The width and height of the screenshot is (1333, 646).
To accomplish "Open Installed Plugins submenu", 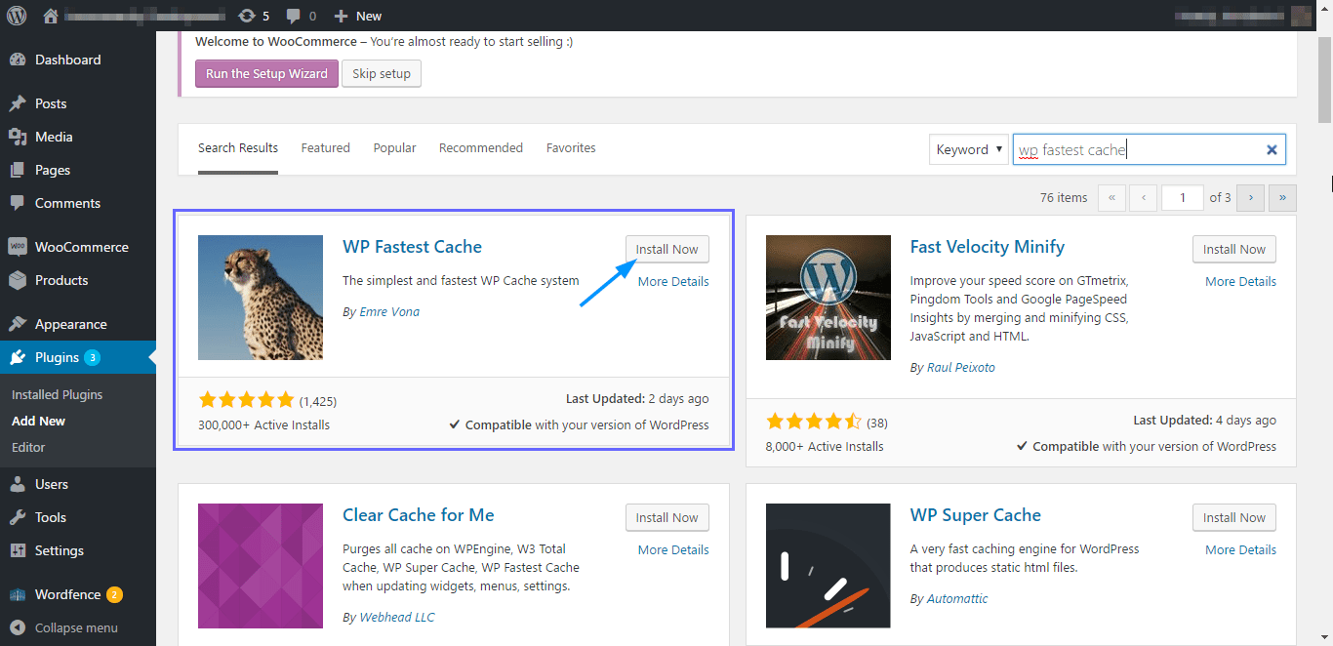I will pyautogui.click(x=57, y=394).
